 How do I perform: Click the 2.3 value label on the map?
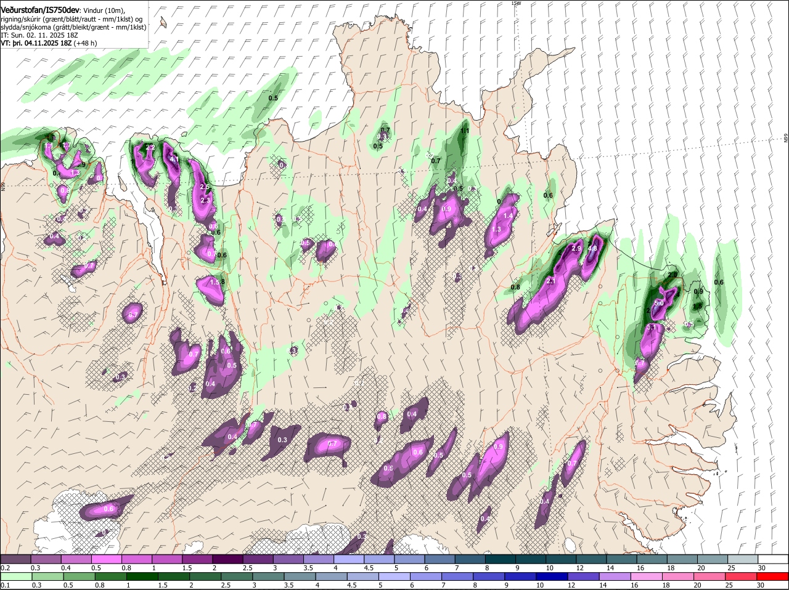coord(205,200)
